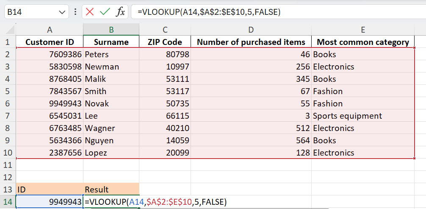Select lookup ID cell A14 with 9949943

pyautogui.click(x=50, y=202)
